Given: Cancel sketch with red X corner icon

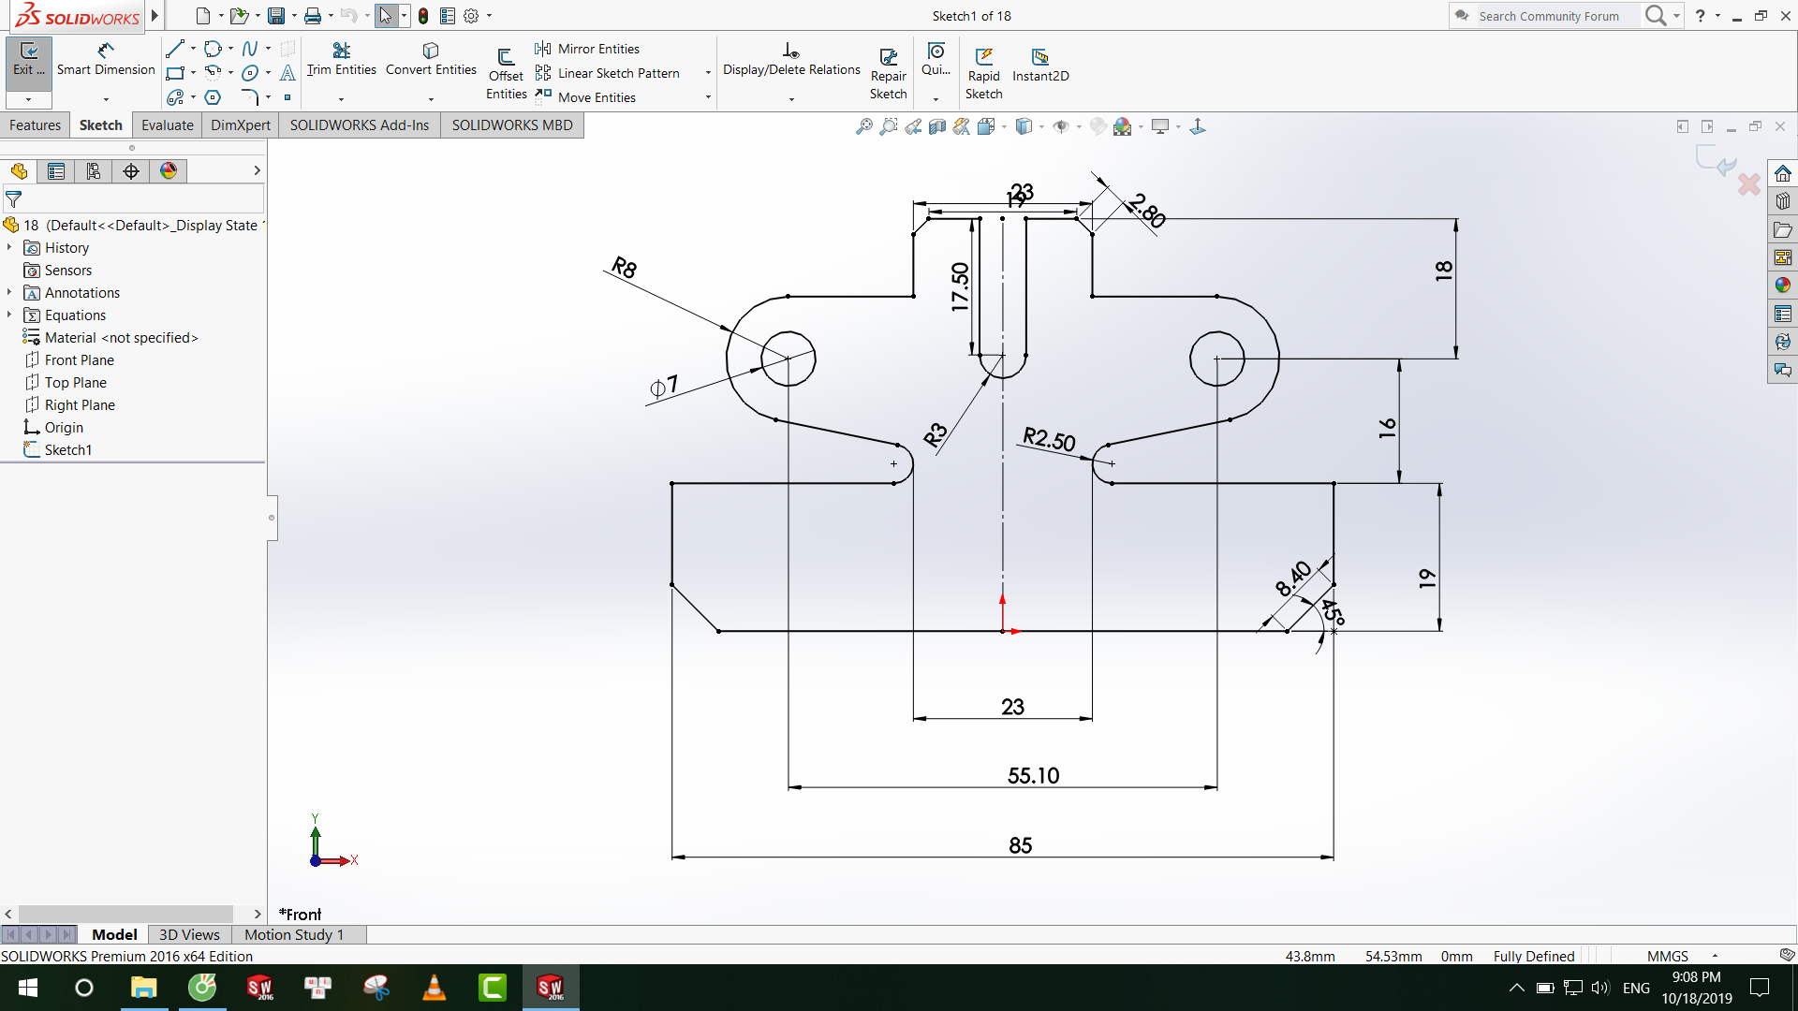Looking at the screenshot, I should tap(1748, 183).
